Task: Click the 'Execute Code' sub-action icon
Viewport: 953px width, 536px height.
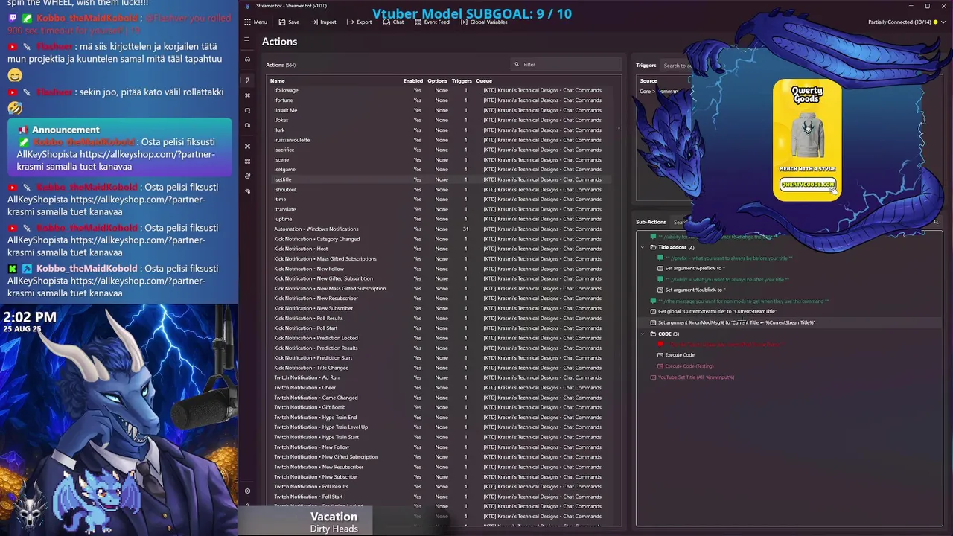Action: pyautogui.click(x=660, y=355)
